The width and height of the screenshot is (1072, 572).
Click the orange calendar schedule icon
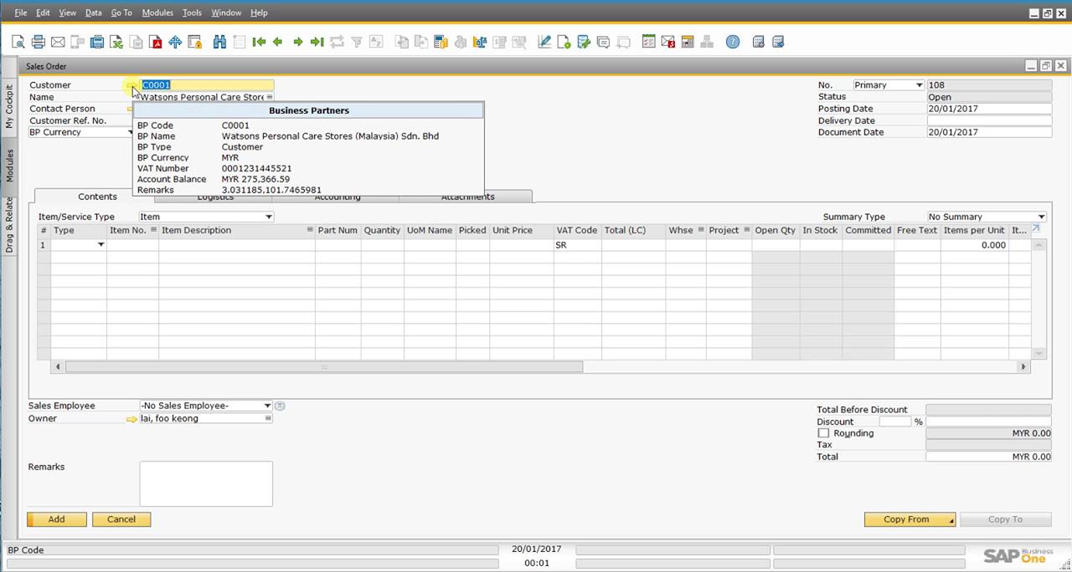coord(687,42)
